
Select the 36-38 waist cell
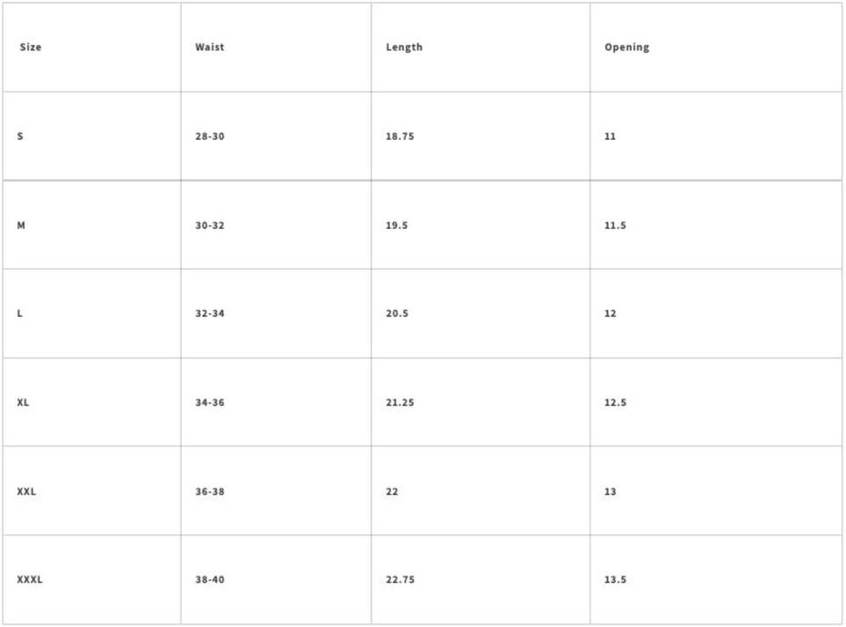coord(210,491)
